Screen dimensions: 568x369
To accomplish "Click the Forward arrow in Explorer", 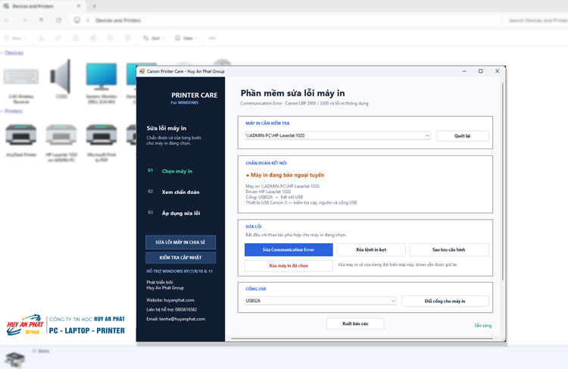I will pyautogui.click(x=24, y=20).
